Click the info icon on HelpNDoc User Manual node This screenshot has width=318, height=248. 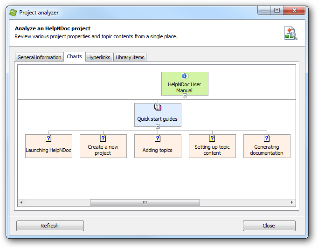pyautogui.click(x=185, y=76)
